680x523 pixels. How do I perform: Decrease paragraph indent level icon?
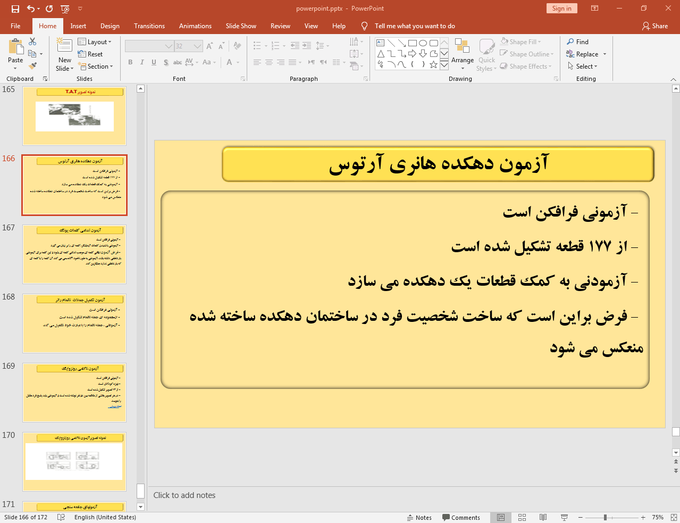(295, 46)
